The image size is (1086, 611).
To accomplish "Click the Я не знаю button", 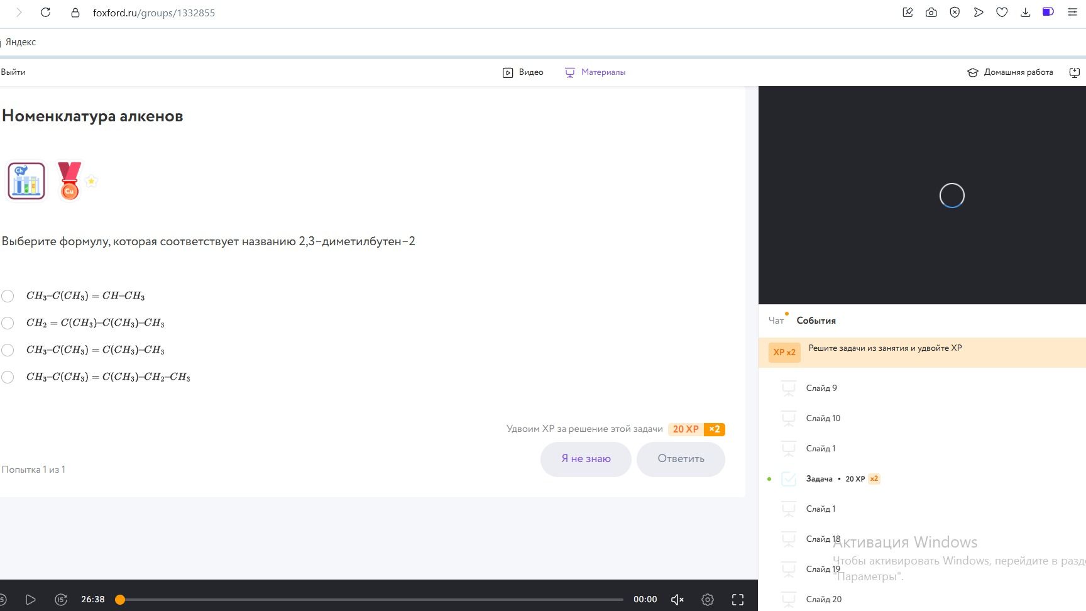I will pos(586,459).
